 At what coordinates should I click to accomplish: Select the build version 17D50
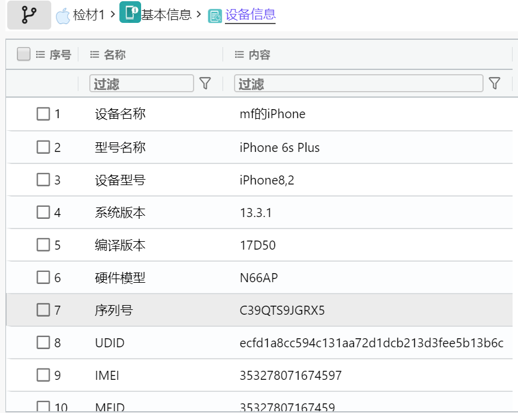257,245
